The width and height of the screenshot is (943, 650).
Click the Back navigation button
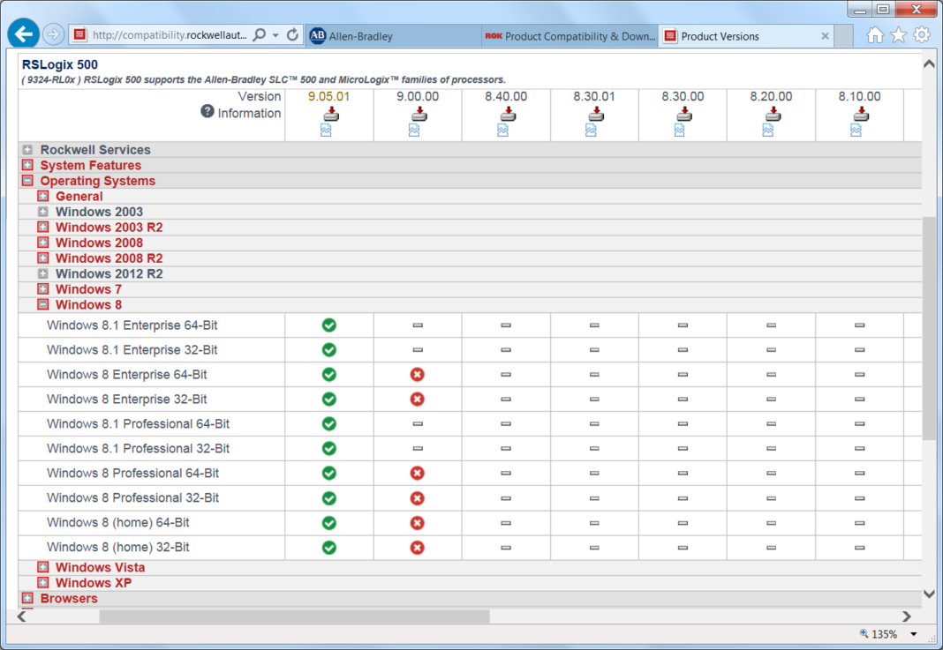pyautogui.click(x=22, y=33)
